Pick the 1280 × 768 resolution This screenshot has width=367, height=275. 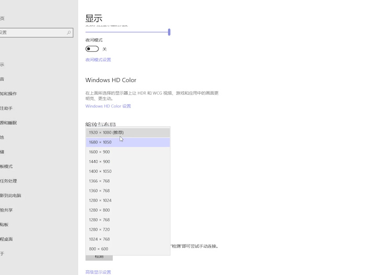[128, 220]
